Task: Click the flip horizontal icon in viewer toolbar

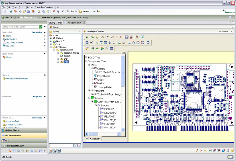Action: pos(138,43)
